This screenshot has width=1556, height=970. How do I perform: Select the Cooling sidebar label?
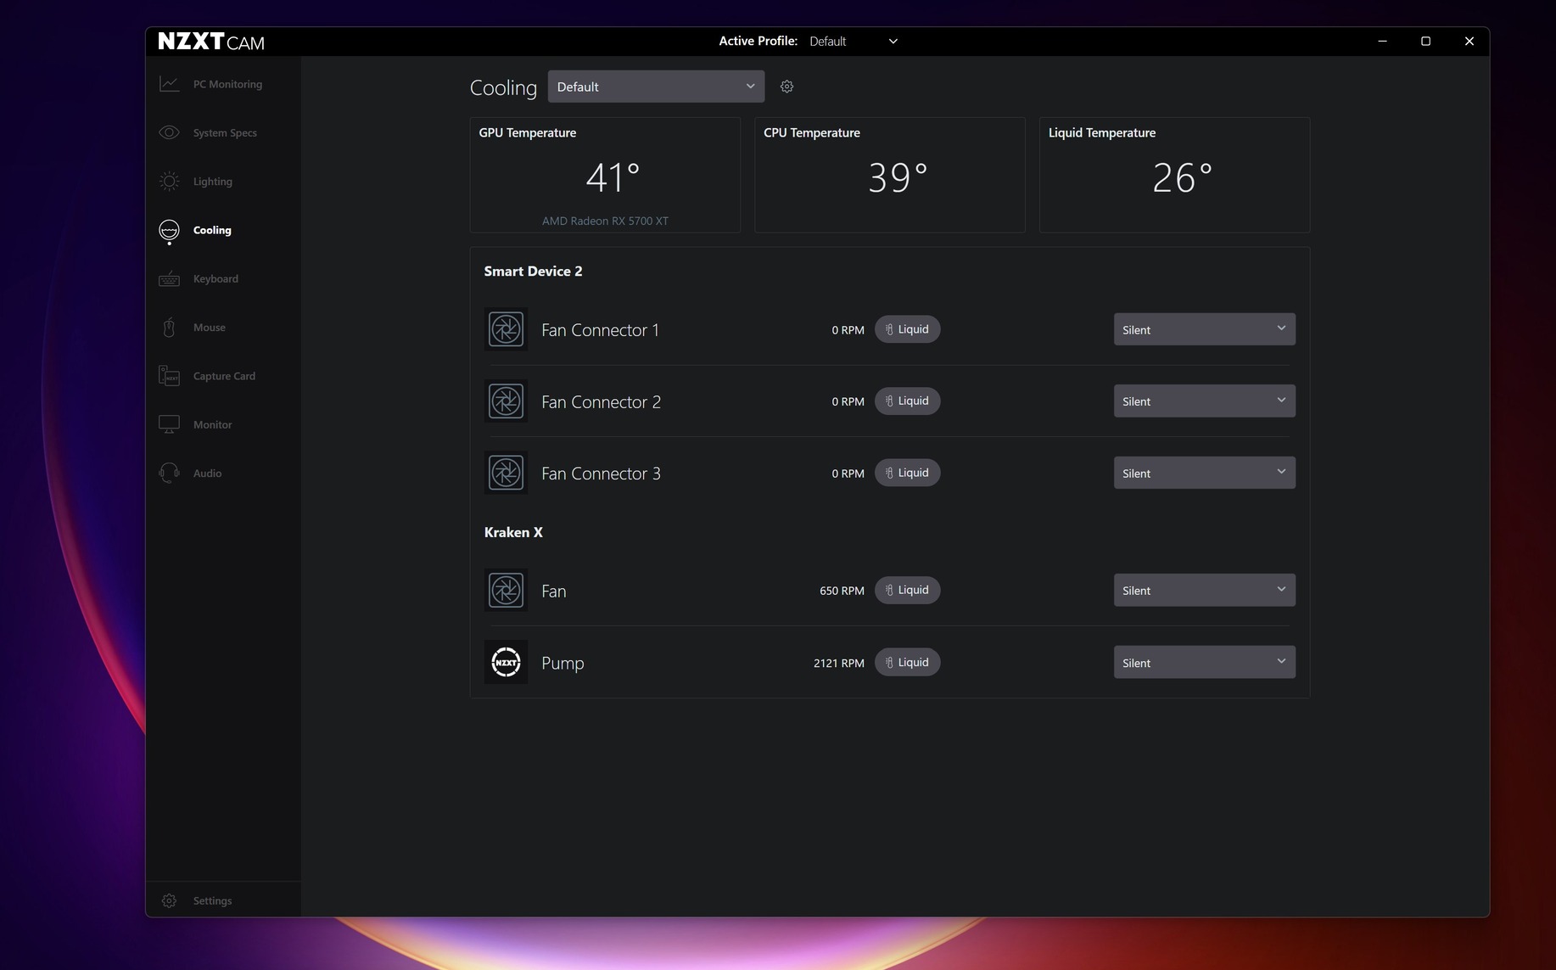click(212, 230)
